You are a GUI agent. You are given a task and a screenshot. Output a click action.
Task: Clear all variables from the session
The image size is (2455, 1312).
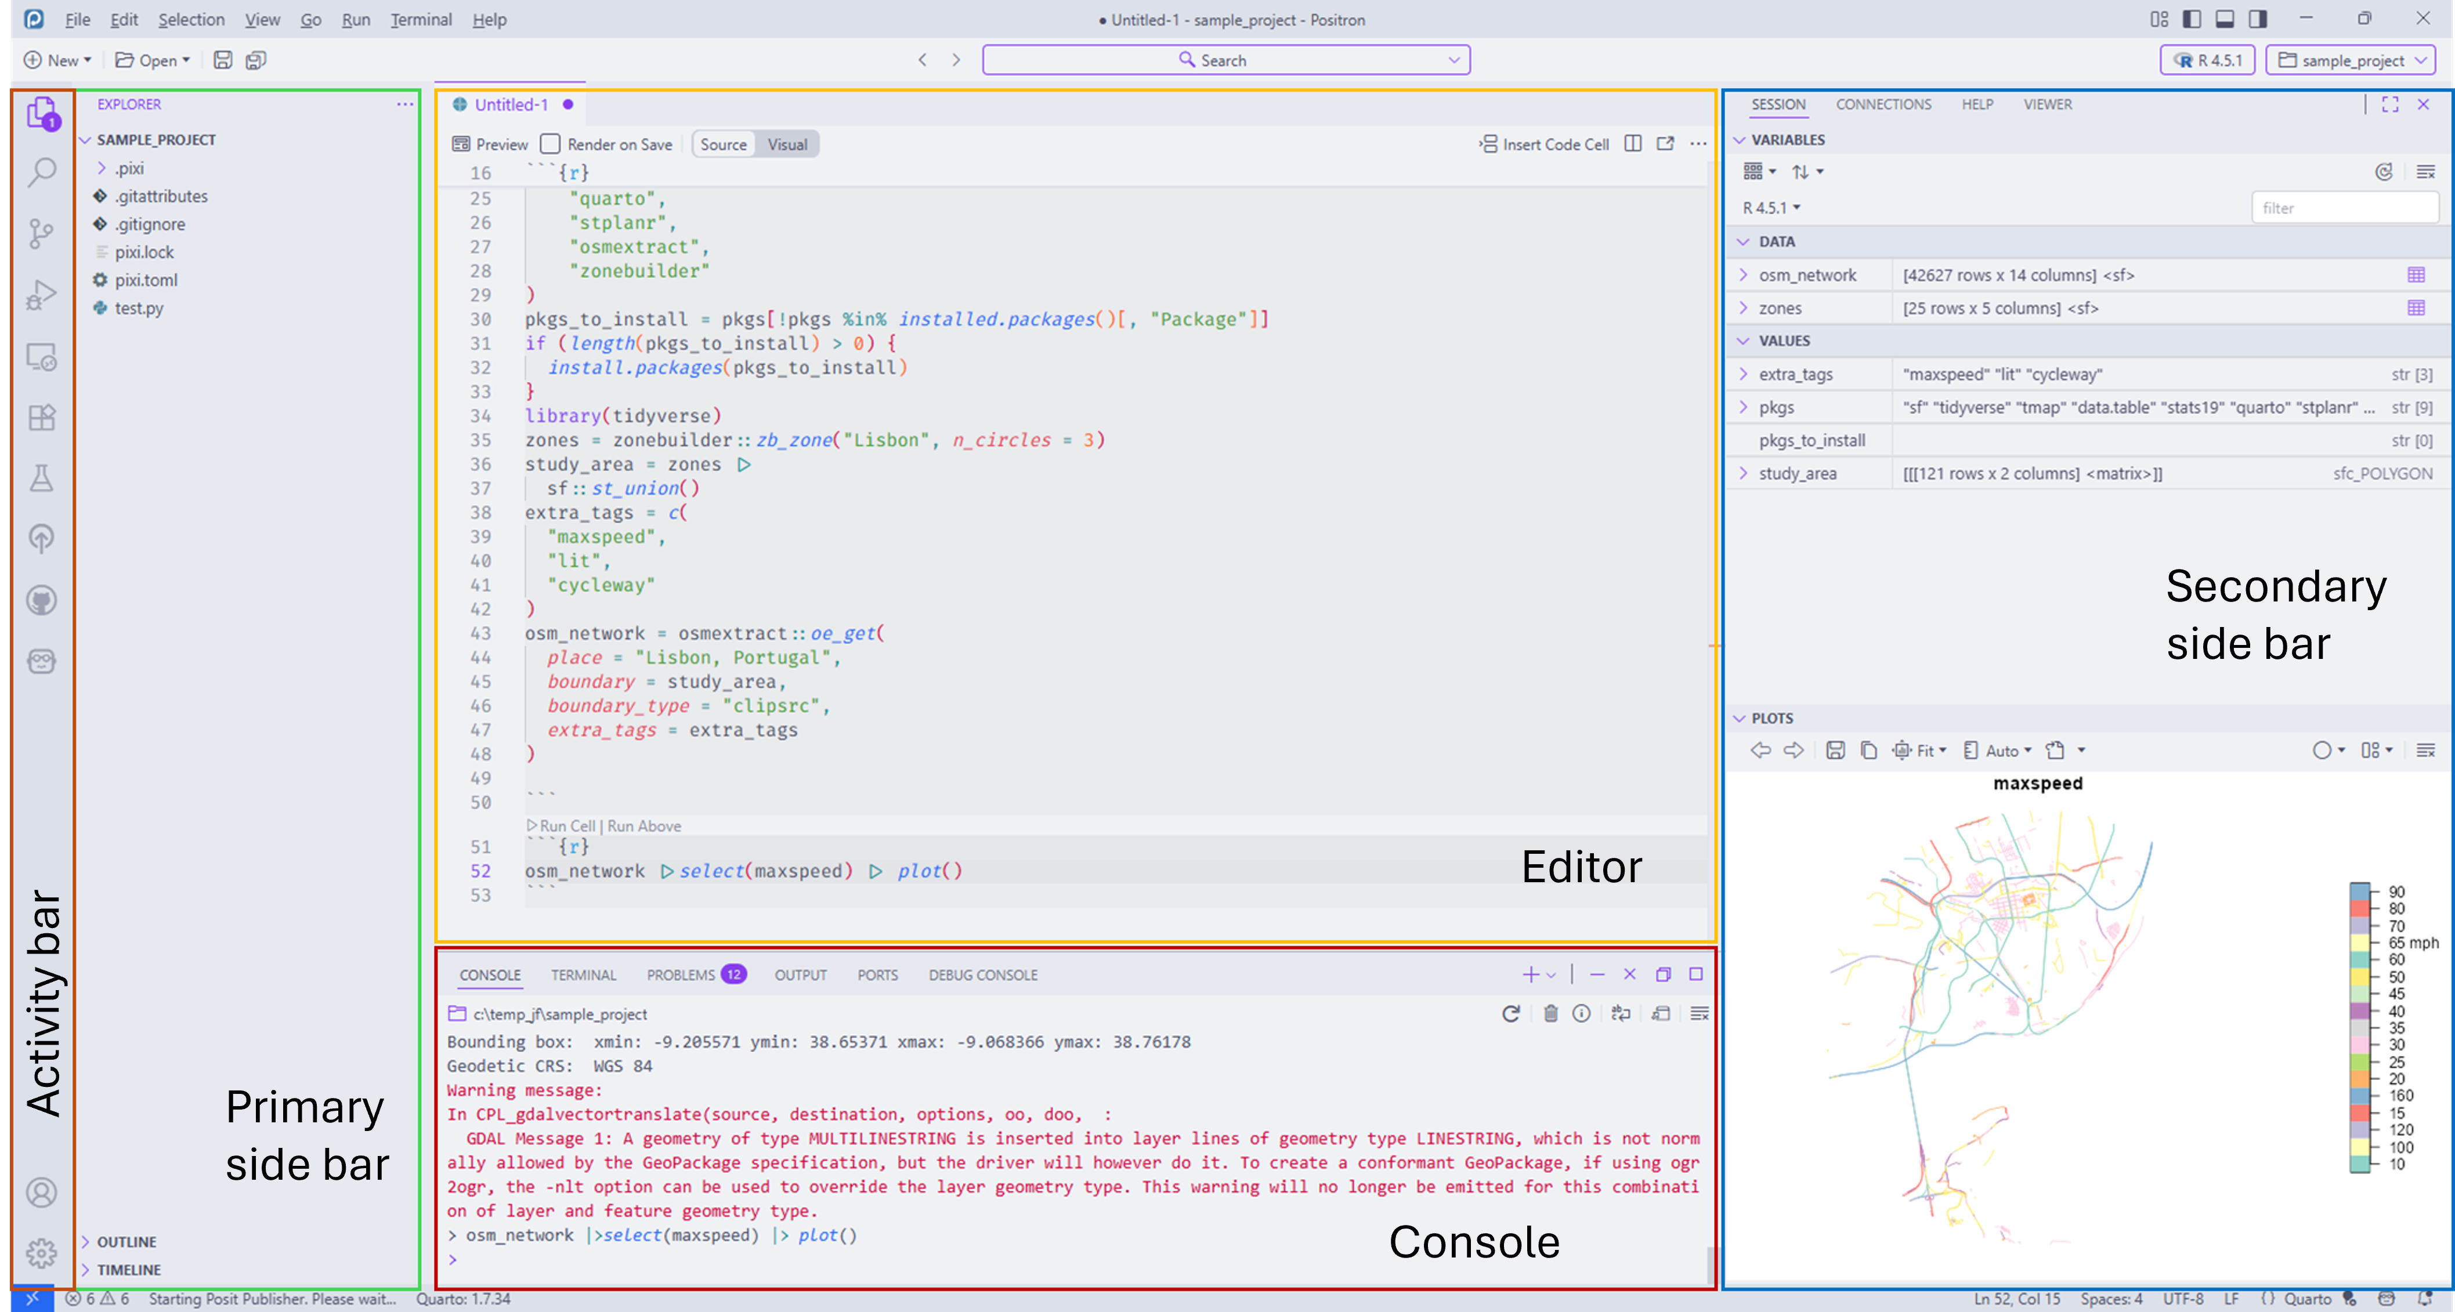point(2425,172)
